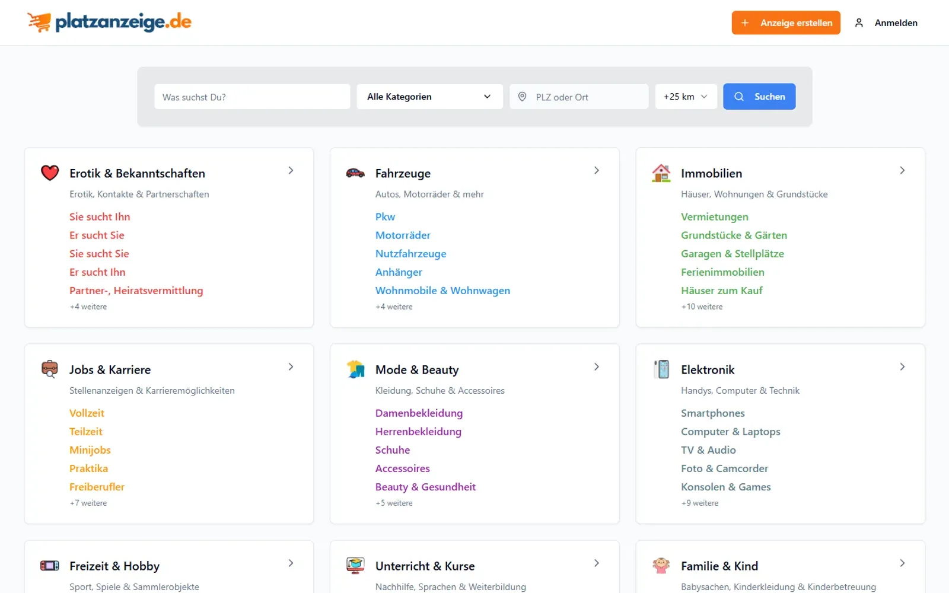The height and width of the screenshot is (593, 949).
Task: Open the Minijobs link under Jobs
Action: [x=90, y=450]
